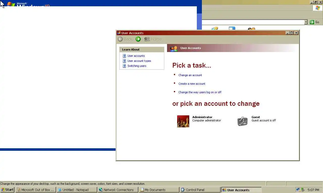Open 'Change the way users log on or off'
Image resolution: width=323 pixels, height=193 pixels.
pos(200,92)
